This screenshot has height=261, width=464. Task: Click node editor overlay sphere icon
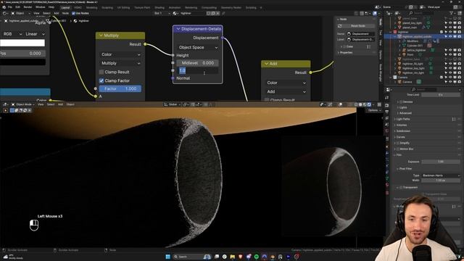click(375, 13)
